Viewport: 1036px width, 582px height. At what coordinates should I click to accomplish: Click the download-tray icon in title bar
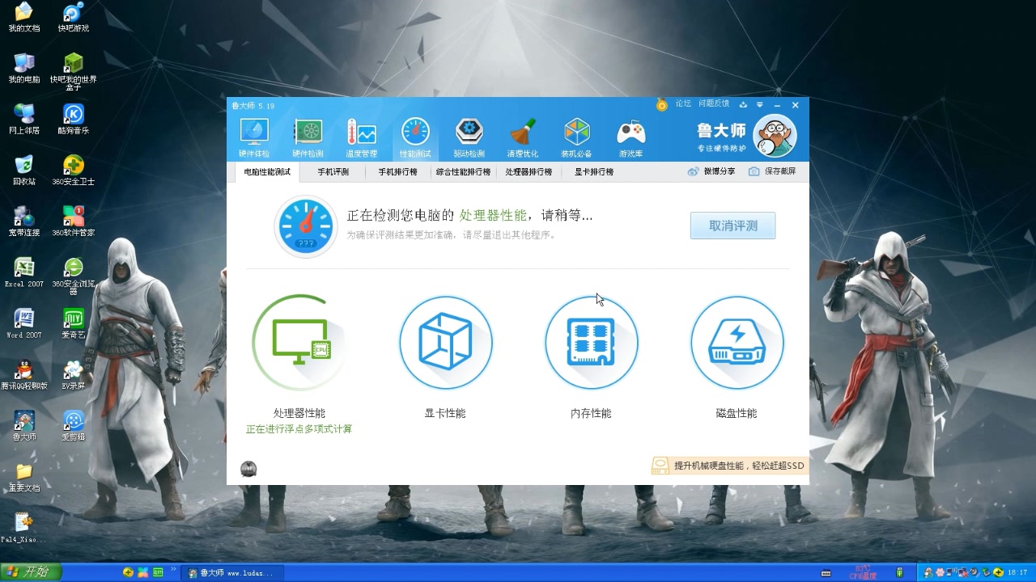coord(743,105)
